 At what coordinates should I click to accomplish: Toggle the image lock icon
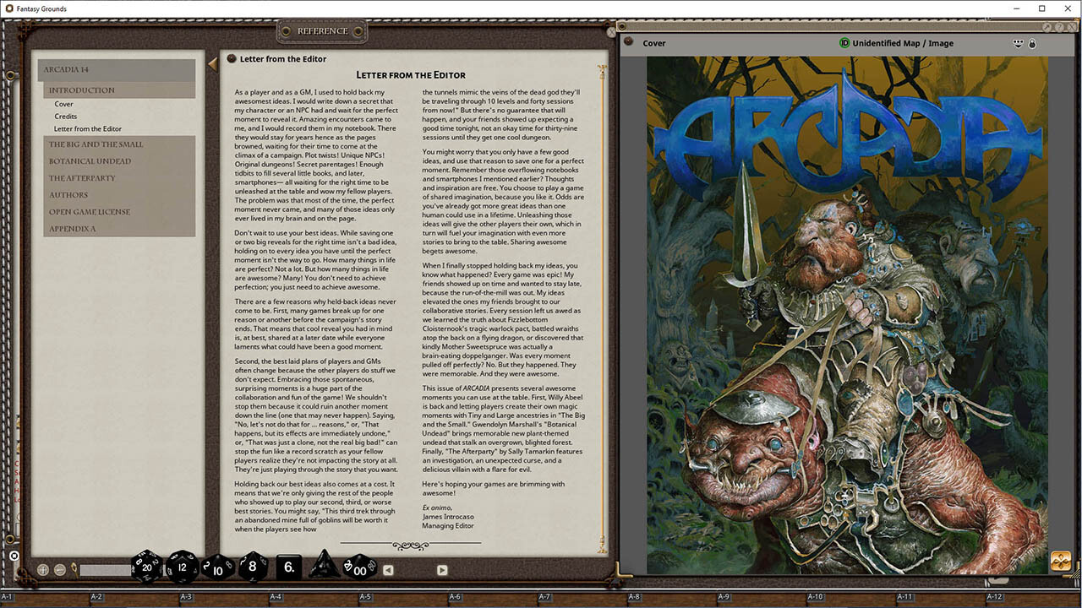click(1032, 43)
